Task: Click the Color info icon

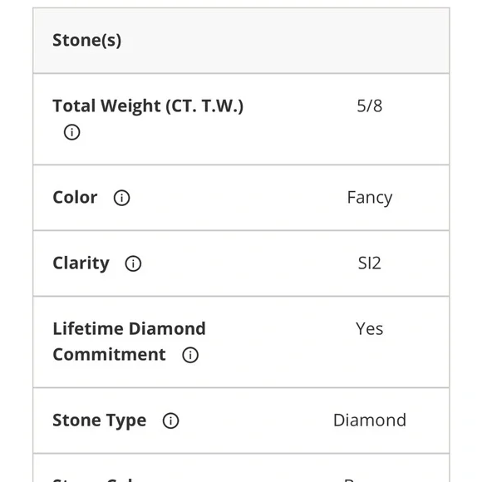Action: point(121,198)
